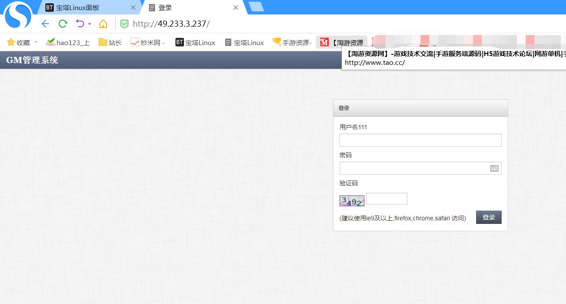Viewport: 566px width, 304px height.
Task: Refresh the captcha verification image
Action: click(352, 201)
